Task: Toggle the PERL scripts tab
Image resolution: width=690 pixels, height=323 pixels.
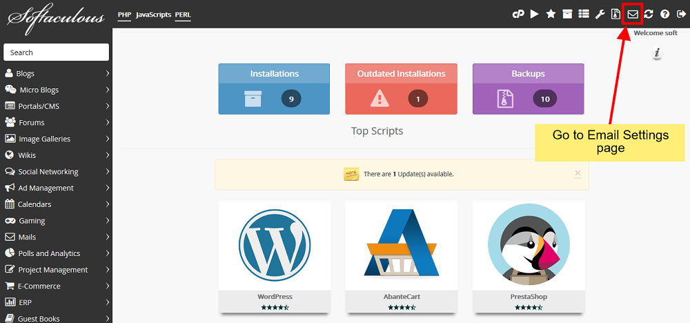Action: [183, 14]
